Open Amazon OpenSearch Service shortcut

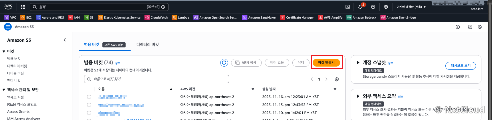point(215,17)
